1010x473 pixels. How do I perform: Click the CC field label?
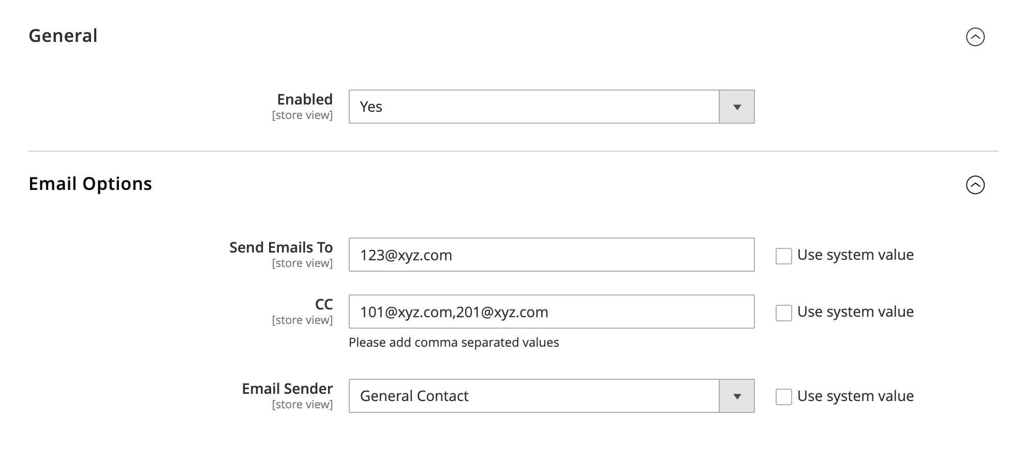[324, 304]
